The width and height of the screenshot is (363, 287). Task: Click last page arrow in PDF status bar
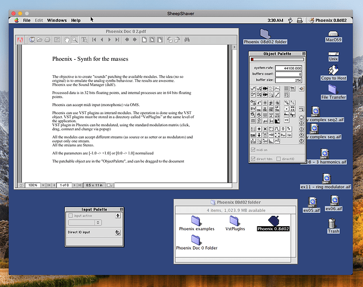(79, 185)
